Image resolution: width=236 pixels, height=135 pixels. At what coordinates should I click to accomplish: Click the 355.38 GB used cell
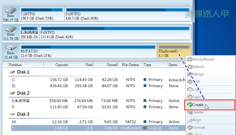coord(84,86)
